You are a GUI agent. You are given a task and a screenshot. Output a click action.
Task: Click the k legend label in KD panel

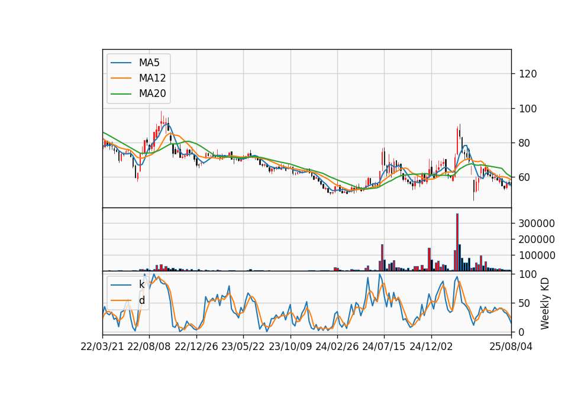[141, 284]
